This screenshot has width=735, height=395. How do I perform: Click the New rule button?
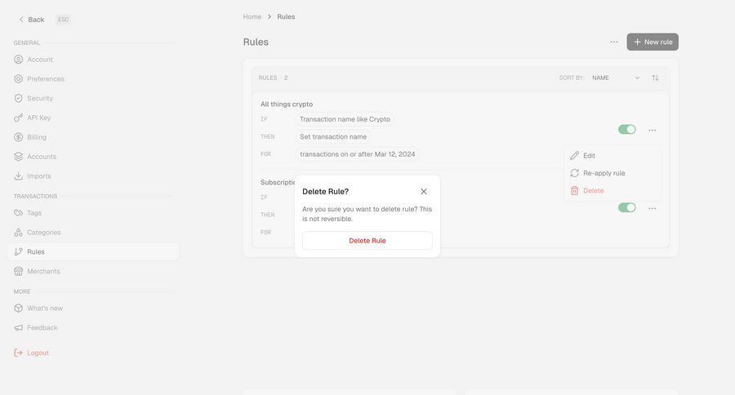pos(653,42)
